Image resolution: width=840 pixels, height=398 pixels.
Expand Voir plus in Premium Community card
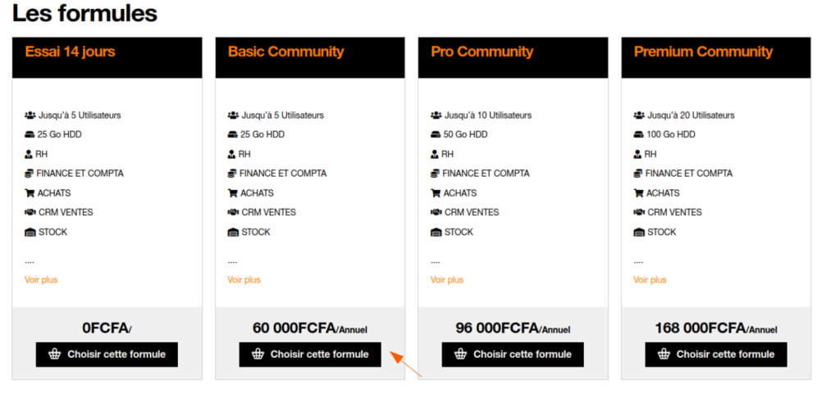[x=650, y=280]
